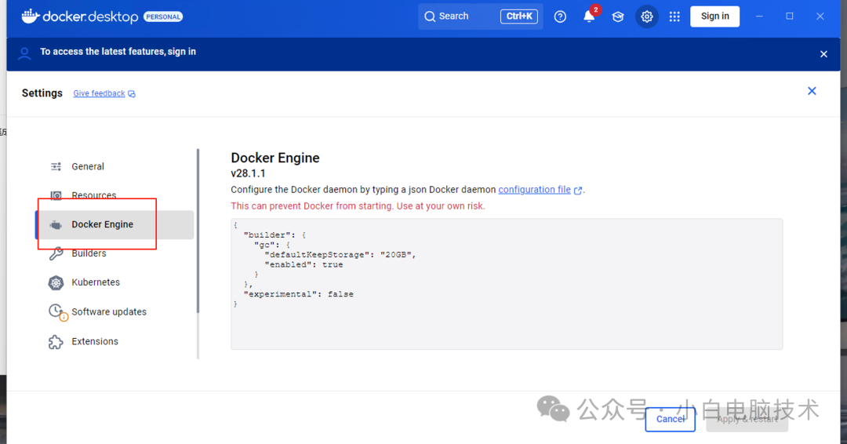
Task: Click inside the daemon JSON editor
Action: [507, 284]
